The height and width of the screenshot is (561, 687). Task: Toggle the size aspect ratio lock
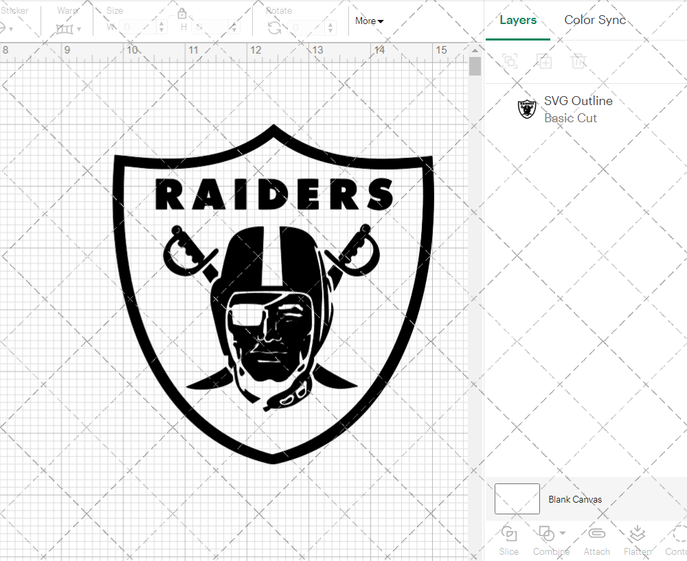coord(182,14)
